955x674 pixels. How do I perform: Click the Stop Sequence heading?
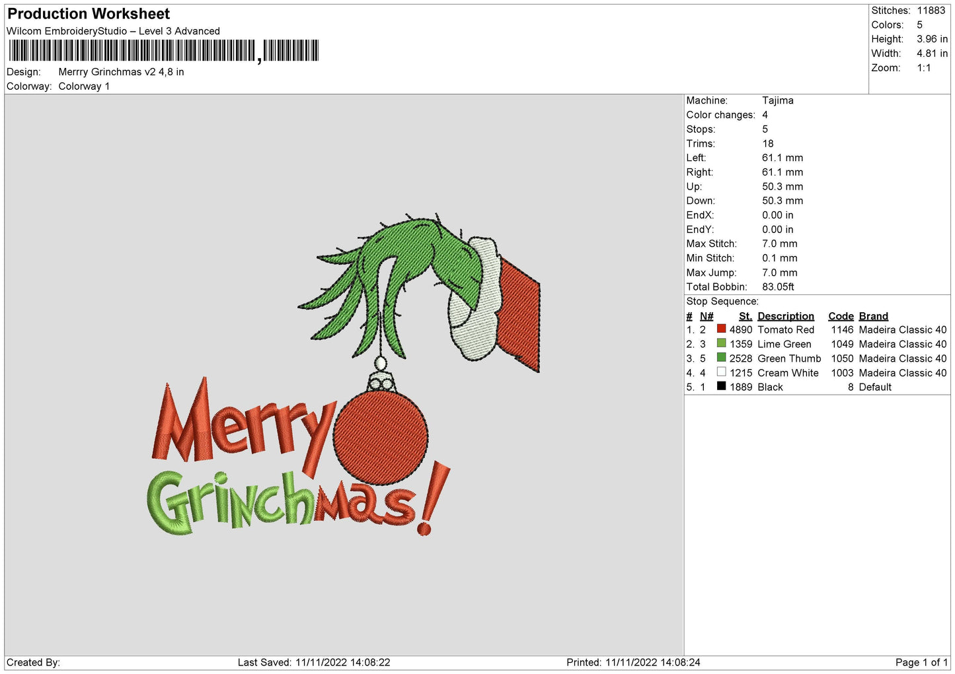click(722, 301)
